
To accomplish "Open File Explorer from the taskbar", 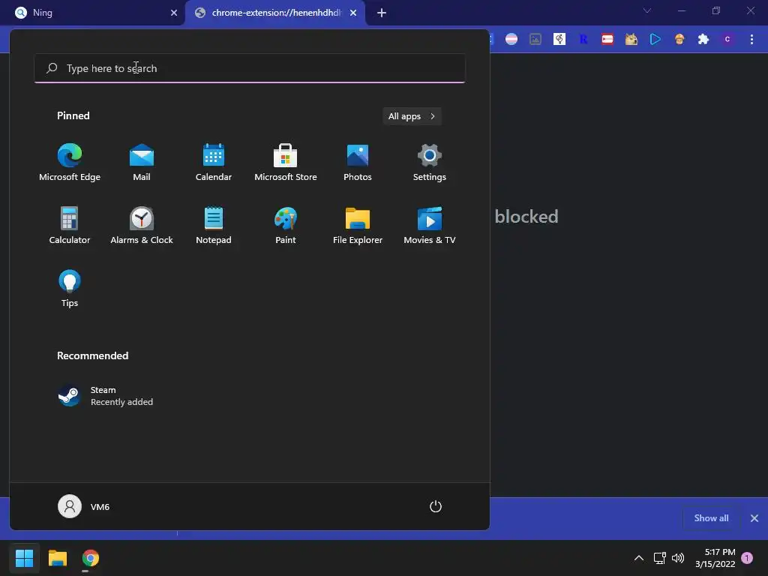I will tap(57, 558).
